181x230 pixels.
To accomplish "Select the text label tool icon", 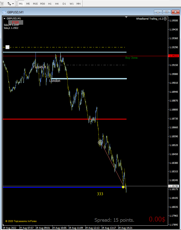I will click(2, 4).
